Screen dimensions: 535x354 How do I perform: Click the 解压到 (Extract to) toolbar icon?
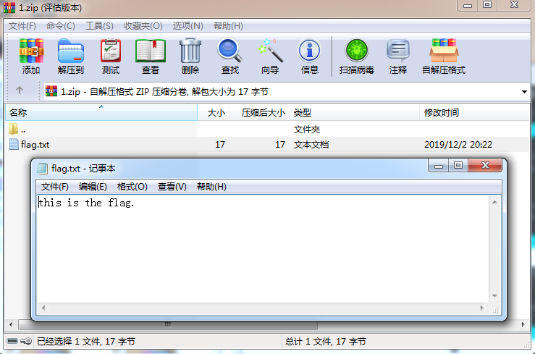click(x=71, y=51)
